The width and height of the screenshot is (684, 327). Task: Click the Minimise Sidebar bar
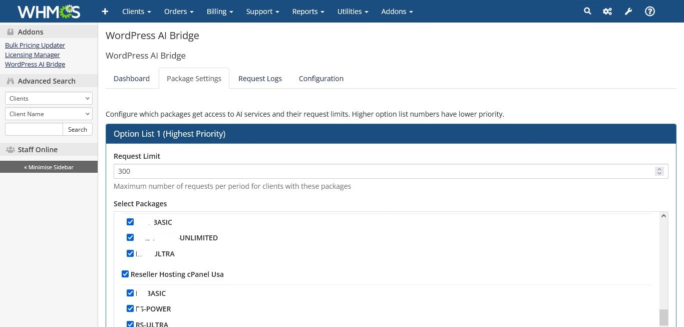pyautogui.click(x=49, y=167)
